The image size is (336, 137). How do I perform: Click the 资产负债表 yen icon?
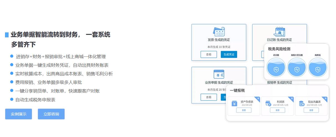point(235,104)
